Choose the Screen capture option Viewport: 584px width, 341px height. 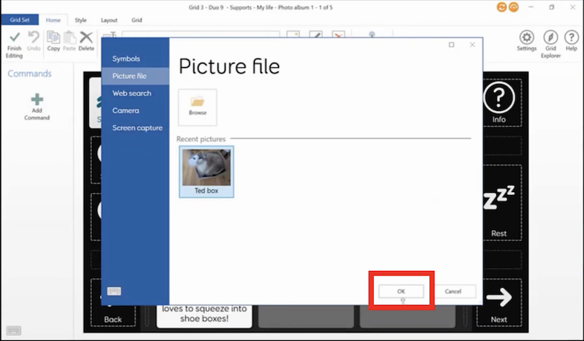(137, 128)
